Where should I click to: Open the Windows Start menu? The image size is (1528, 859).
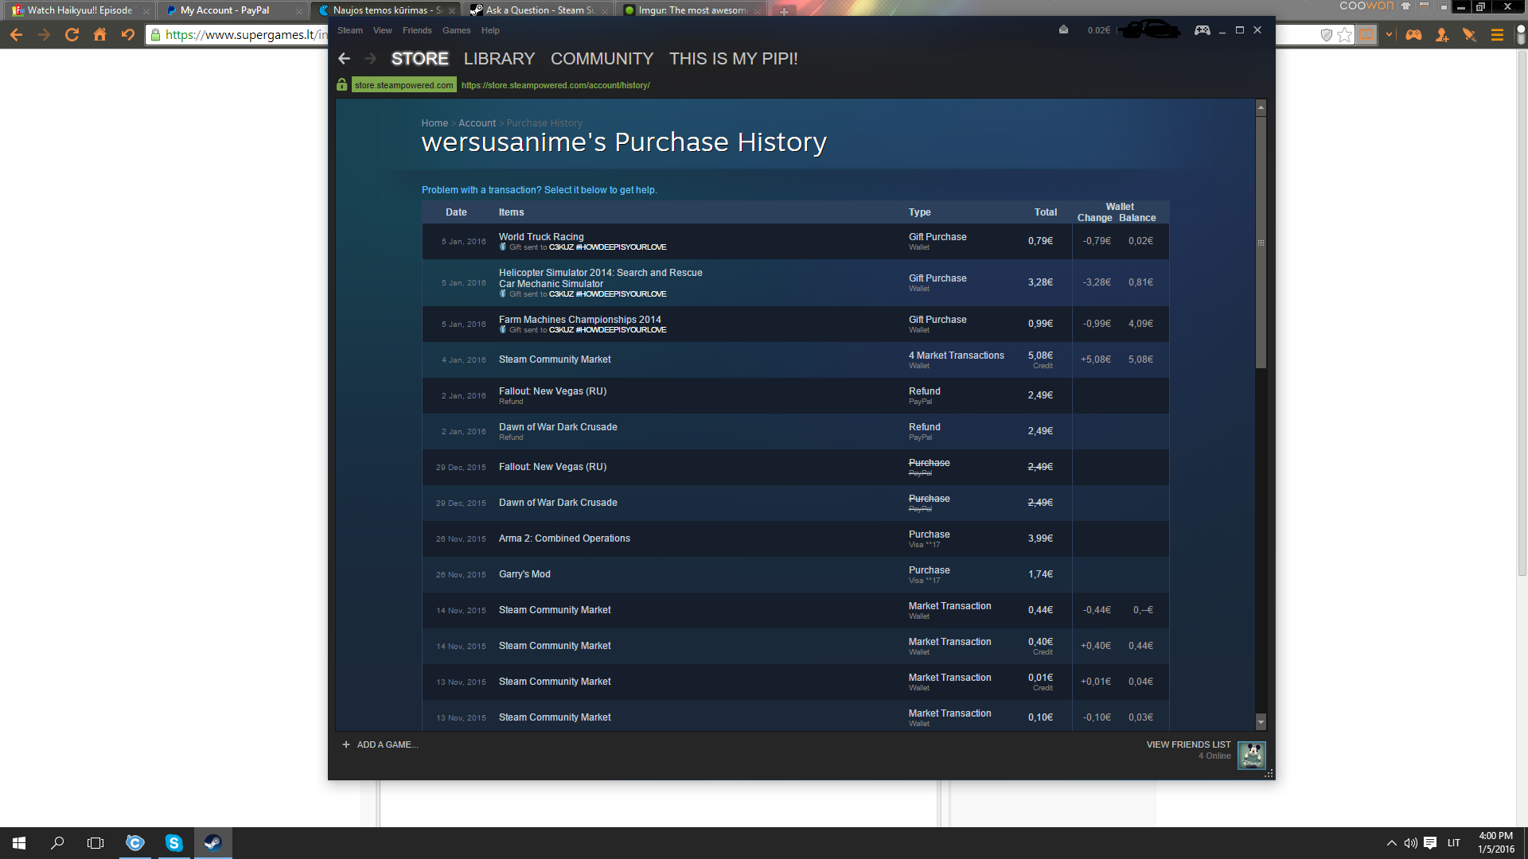click(19, 843)
